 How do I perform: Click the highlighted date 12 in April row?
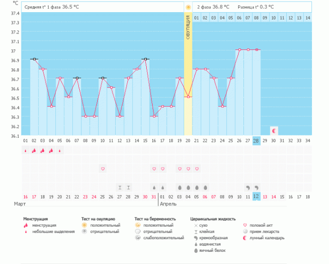coord(257,197)
